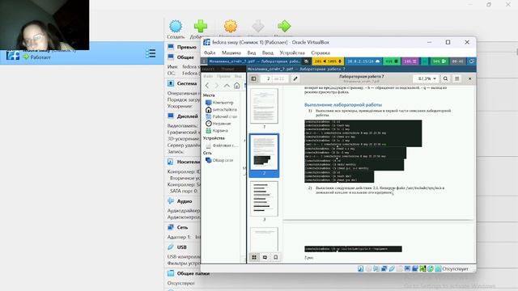Click Отсутствует host key label in status bar
This screenshot has width=518, height=291.
(x=455, y=269)
